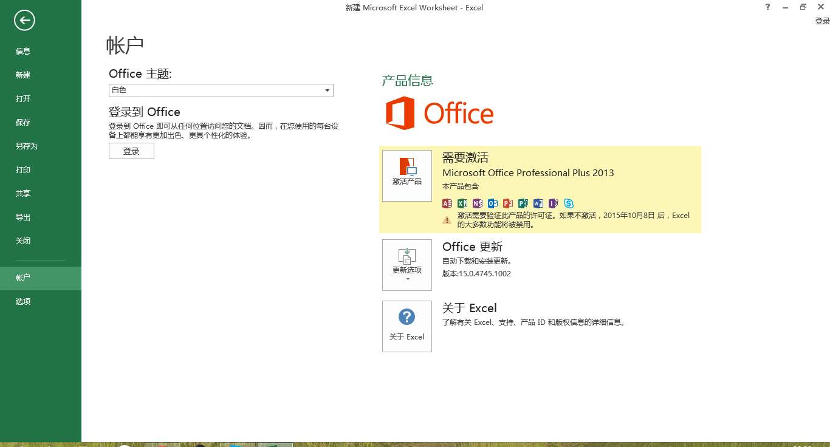Click the 激活产品 button
Viewport: 830px width, 447px height.
[407, 176]
